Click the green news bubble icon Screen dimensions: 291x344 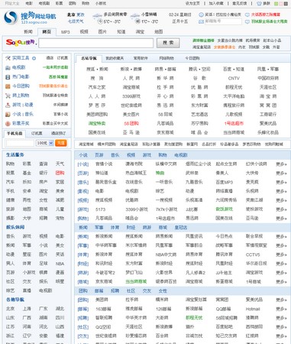click(x=247, y=22)
